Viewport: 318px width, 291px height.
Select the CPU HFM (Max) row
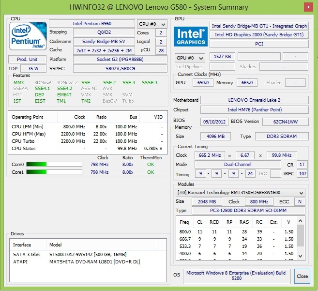88,134
